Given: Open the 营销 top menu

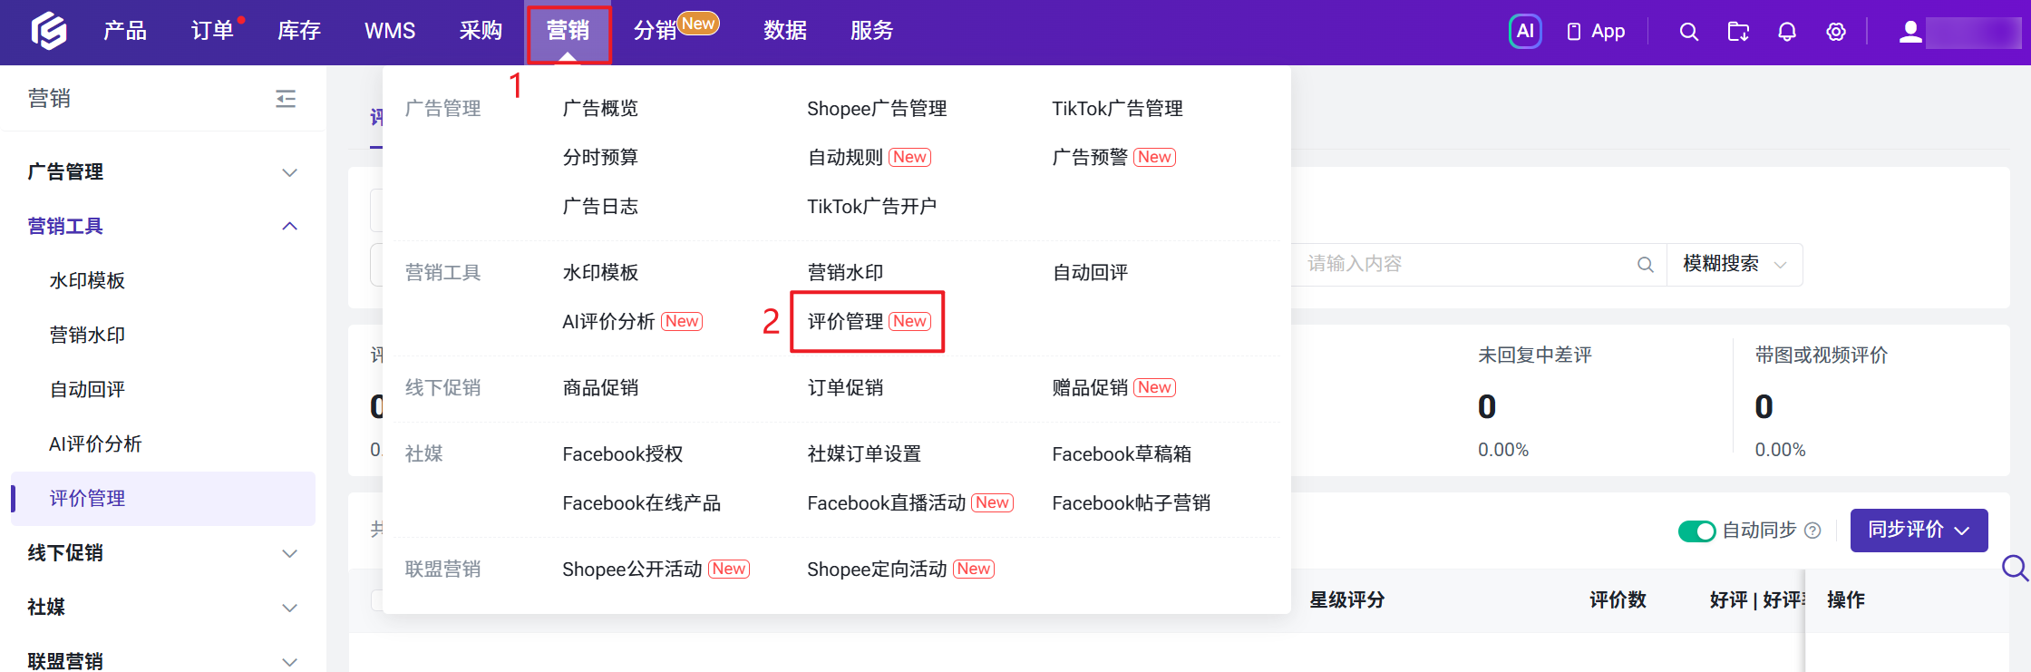Looking at the screenshot, I should [x=568, y=32].
